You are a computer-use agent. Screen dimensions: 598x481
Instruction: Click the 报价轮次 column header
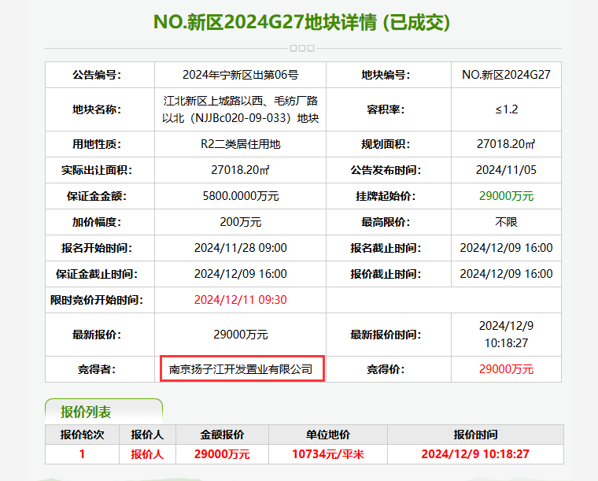(82, 435)
